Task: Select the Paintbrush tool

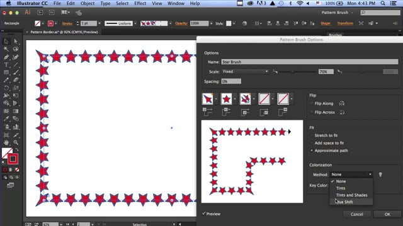Action: pos(16,73)
